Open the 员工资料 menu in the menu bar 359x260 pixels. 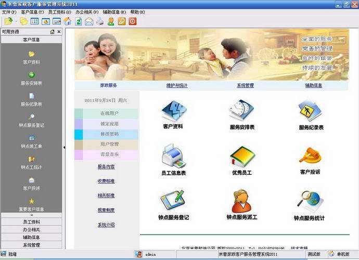pos(60,12)
